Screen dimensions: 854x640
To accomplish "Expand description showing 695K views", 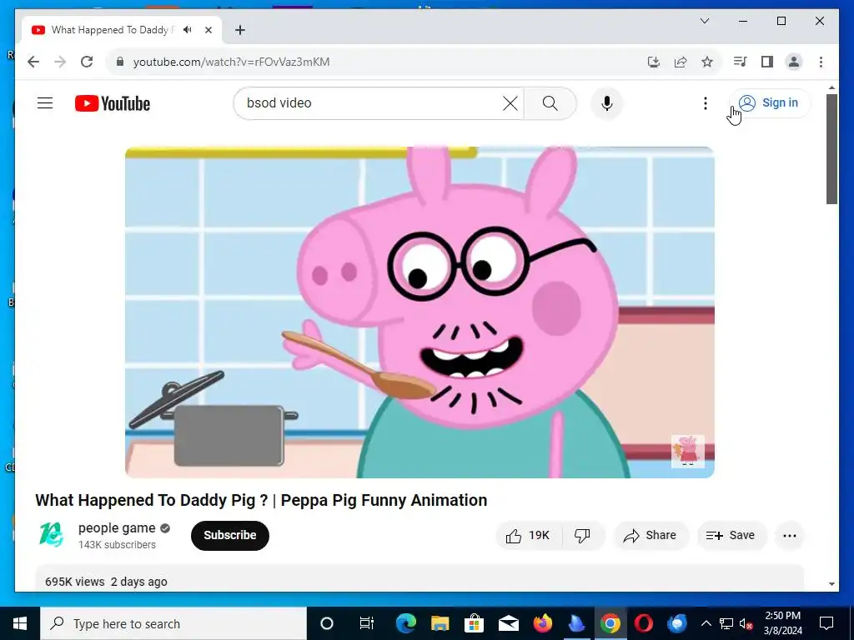I will (x=419, y=578).
